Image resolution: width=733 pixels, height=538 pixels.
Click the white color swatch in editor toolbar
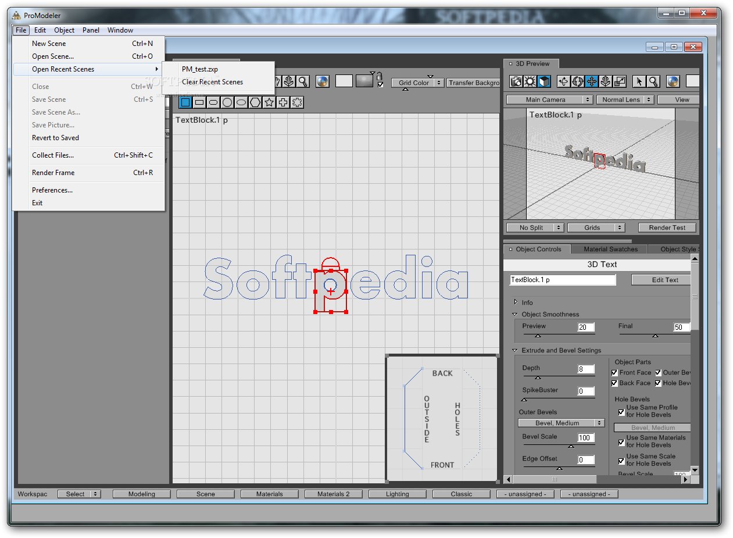tap(344, 81)
